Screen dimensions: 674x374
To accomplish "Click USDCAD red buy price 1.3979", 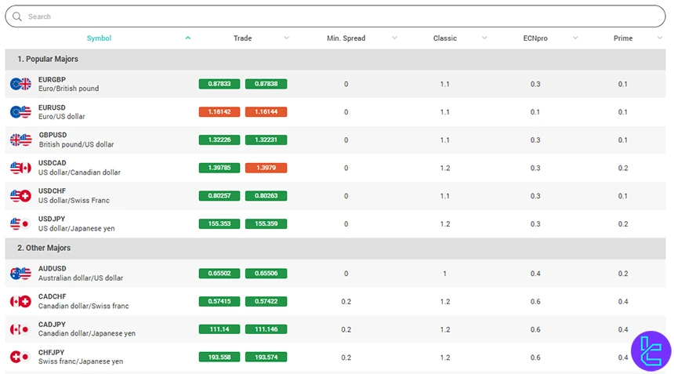I will (x=266, y=168).
